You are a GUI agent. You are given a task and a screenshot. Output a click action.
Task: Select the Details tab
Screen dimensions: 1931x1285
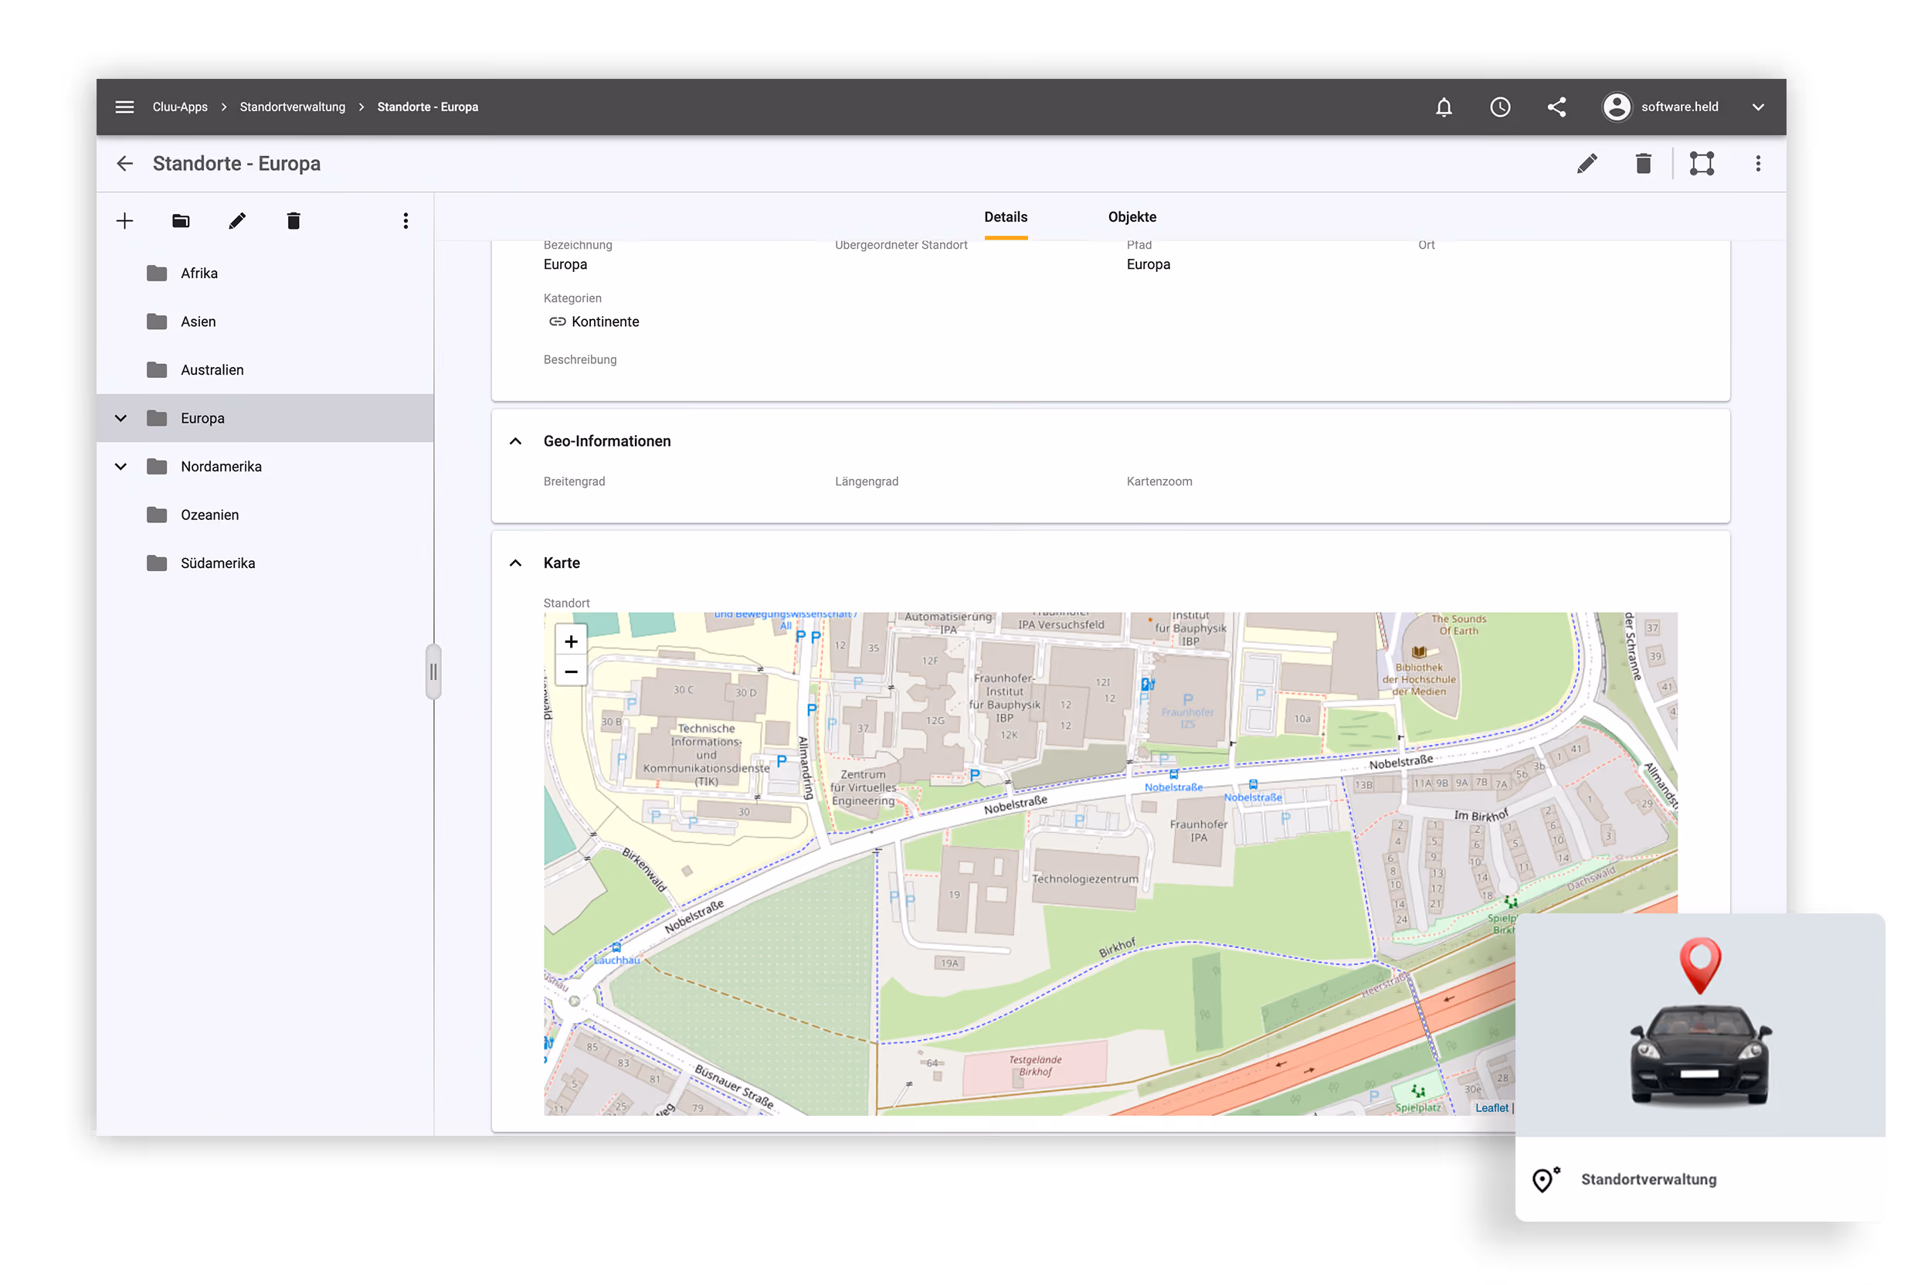[1005, 217]
